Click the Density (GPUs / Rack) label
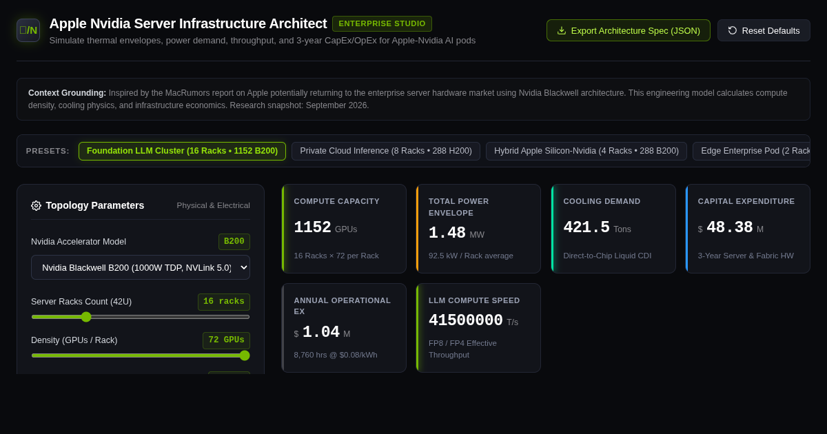Image resolution: width=827 pixels, height=434 pixels. click(x=74, y=340)
